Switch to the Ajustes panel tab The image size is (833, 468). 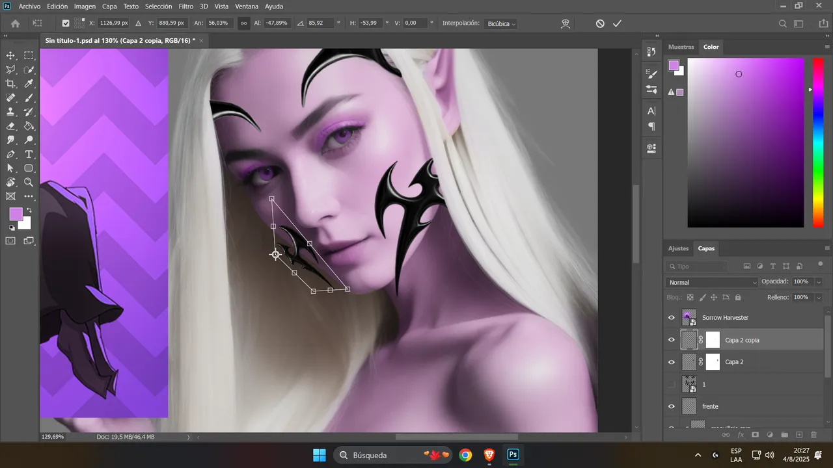pyautogui.click(x=678, y=248)
